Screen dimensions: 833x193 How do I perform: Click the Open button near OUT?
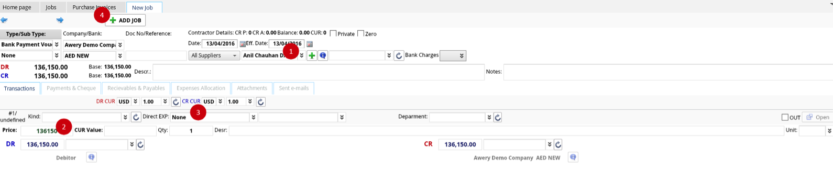point(817,117)
